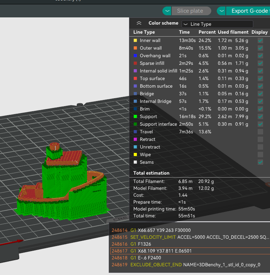Screen dimensions: 270x275
Task: Toggle Top surface display checkbox
Action: click(x=260, y=79)
